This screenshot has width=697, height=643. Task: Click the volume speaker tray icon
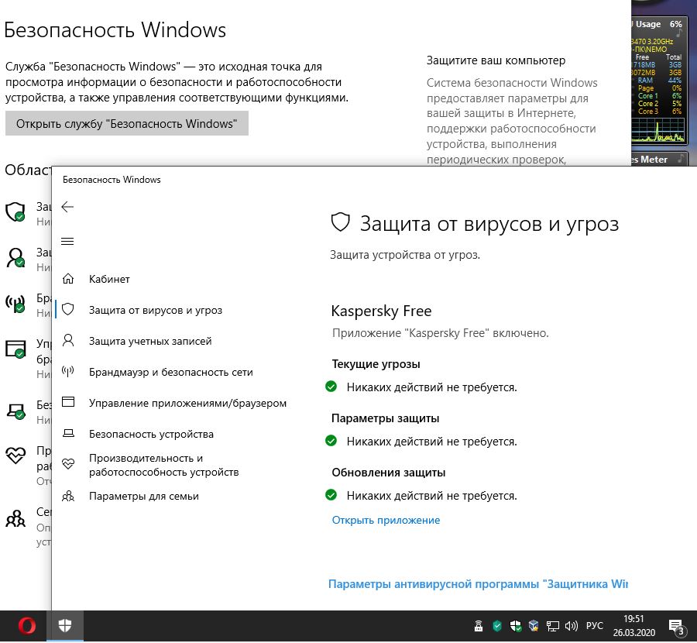click(571, 626)
